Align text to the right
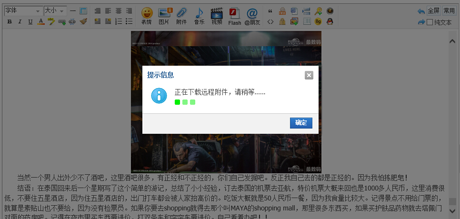 129,11
